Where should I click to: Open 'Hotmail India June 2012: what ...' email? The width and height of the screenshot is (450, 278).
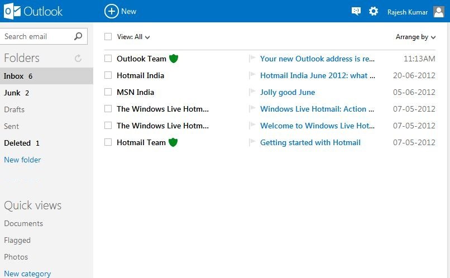318,75
